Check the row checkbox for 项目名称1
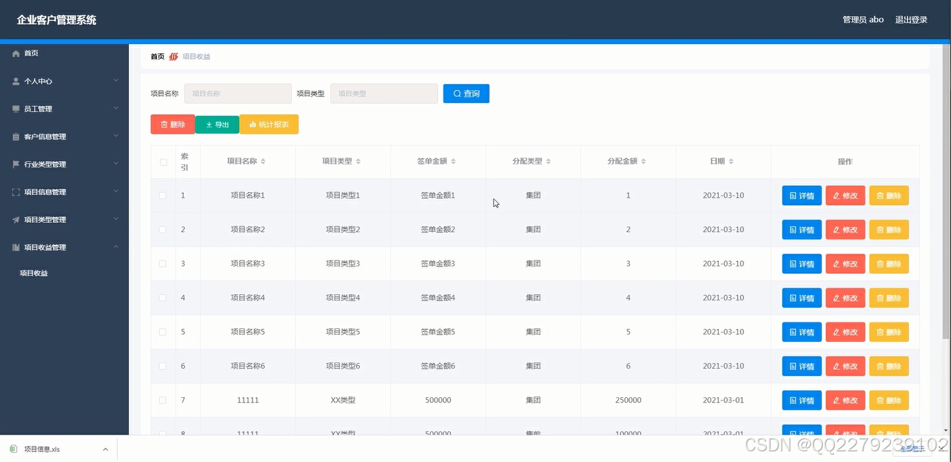951x462 pixels. [x=162, y=195]
